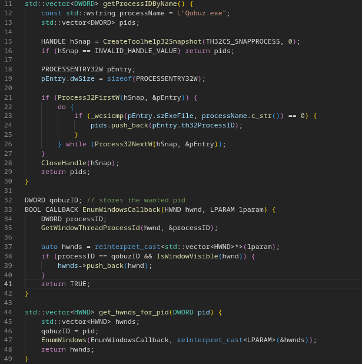Click szExeFile member on line 23

[175, 116]
